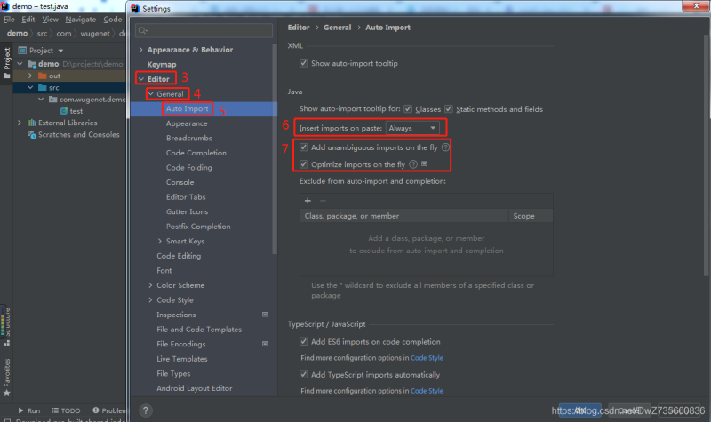Toggle Add ES6 imports on code completion

pyautogui.click(x=304, y=341)
